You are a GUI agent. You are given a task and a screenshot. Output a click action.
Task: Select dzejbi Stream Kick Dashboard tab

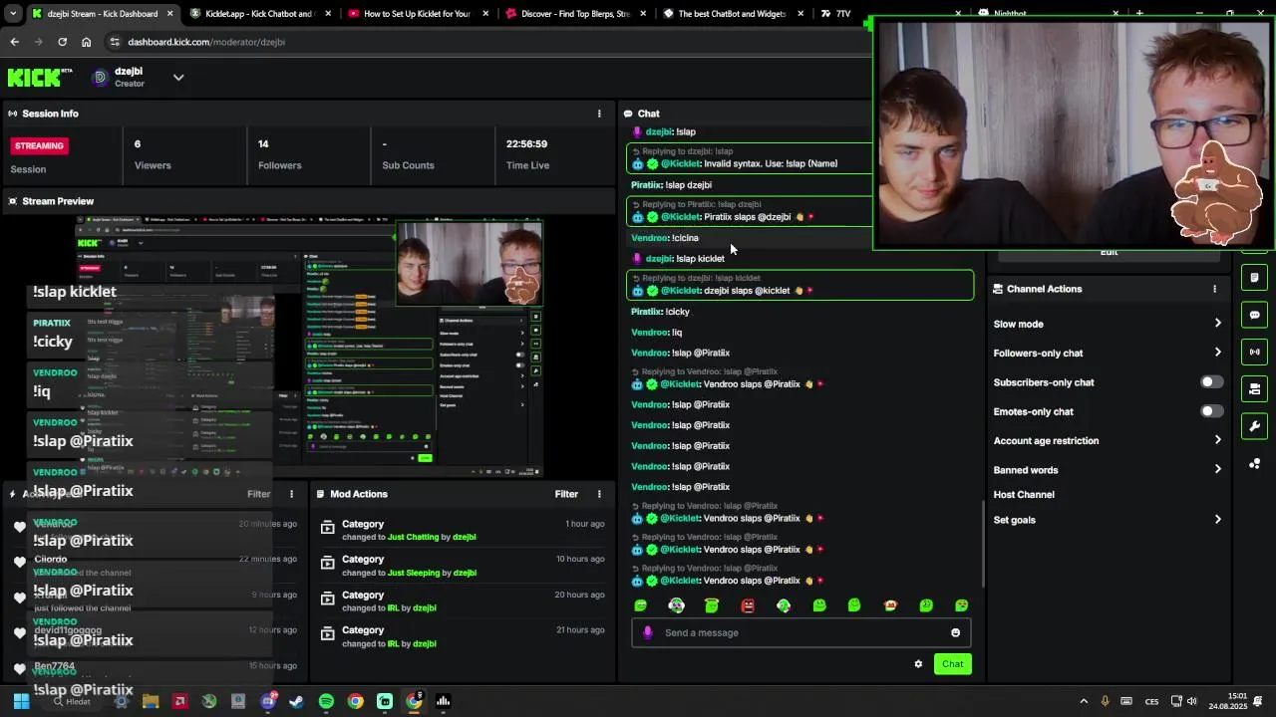click(102, 14)
